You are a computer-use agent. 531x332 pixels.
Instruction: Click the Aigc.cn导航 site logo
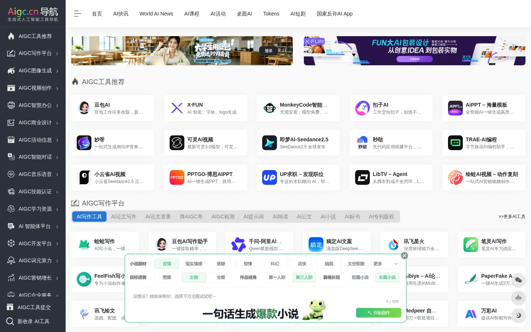pos(33,14)
